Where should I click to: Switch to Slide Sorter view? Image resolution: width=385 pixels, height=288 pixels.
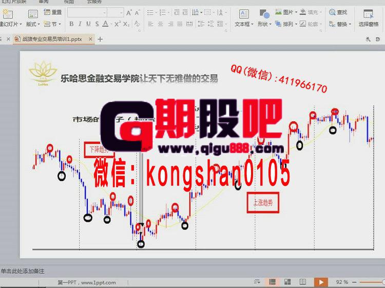[x=287, y=282]
